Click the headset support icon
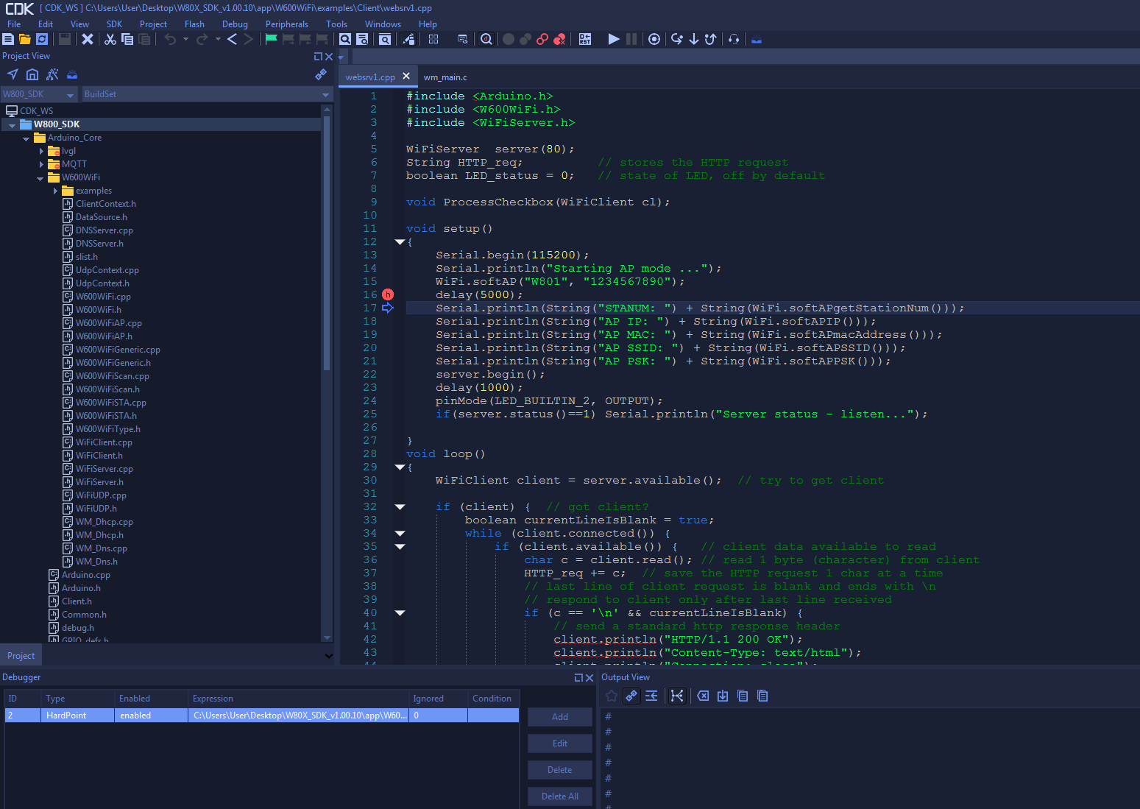The image size is (1140, 809). 734,39
